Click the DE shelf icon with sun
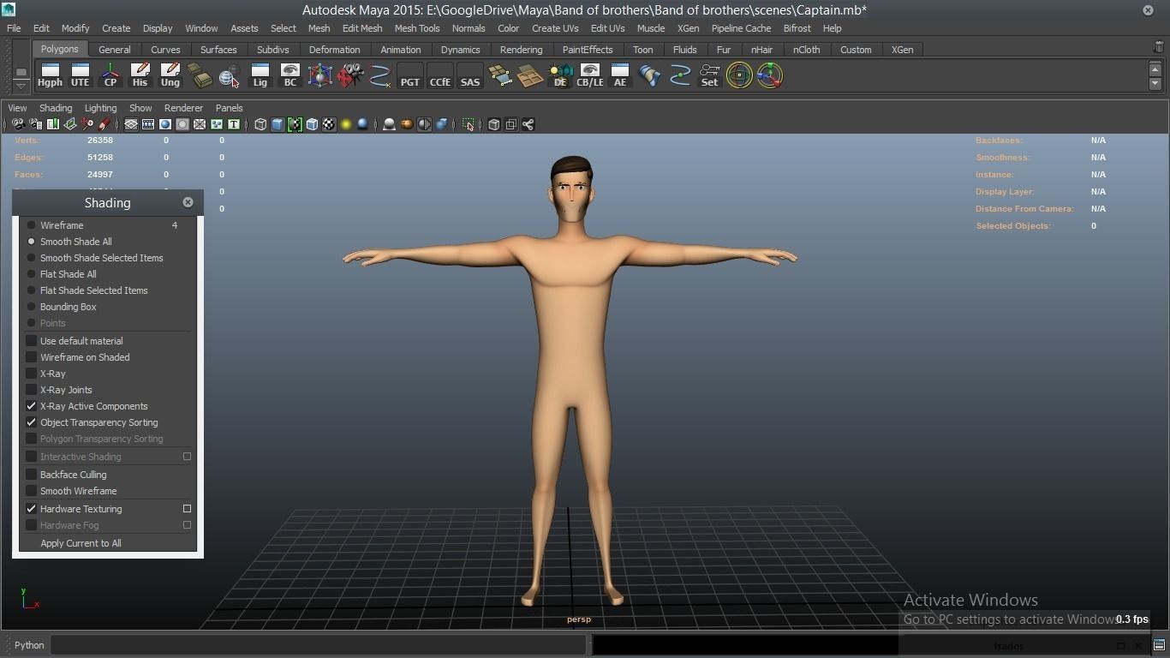The image size is (1170, 658). coord(560,75)
